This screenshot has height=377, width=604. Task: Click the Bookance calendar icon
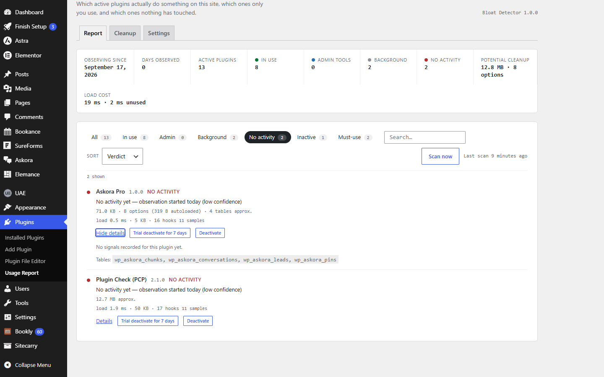tap(8, 132)
